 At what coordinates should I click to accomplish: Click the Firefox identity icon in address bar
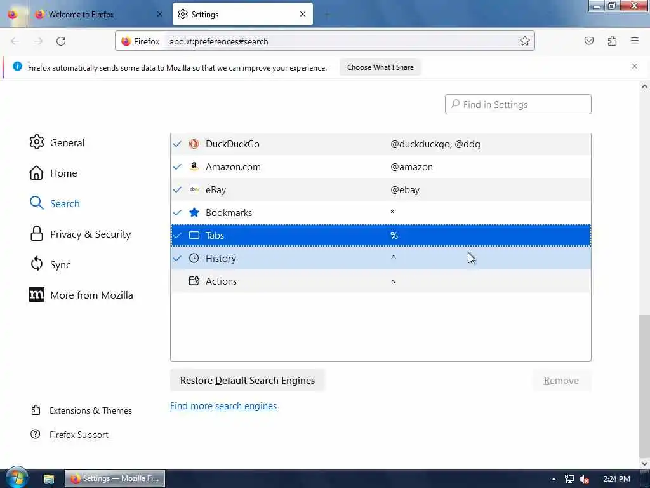pyautogui.click(x=126, y=41)
